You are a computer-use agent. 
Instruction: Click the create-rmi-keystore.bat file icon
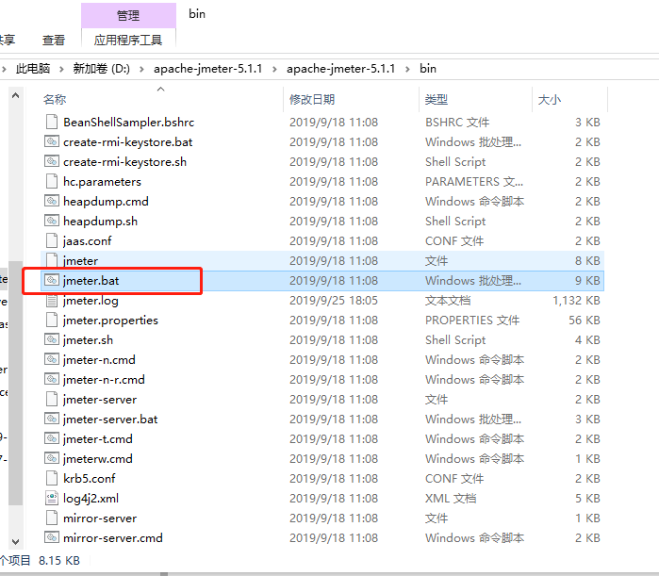[52, 141]
